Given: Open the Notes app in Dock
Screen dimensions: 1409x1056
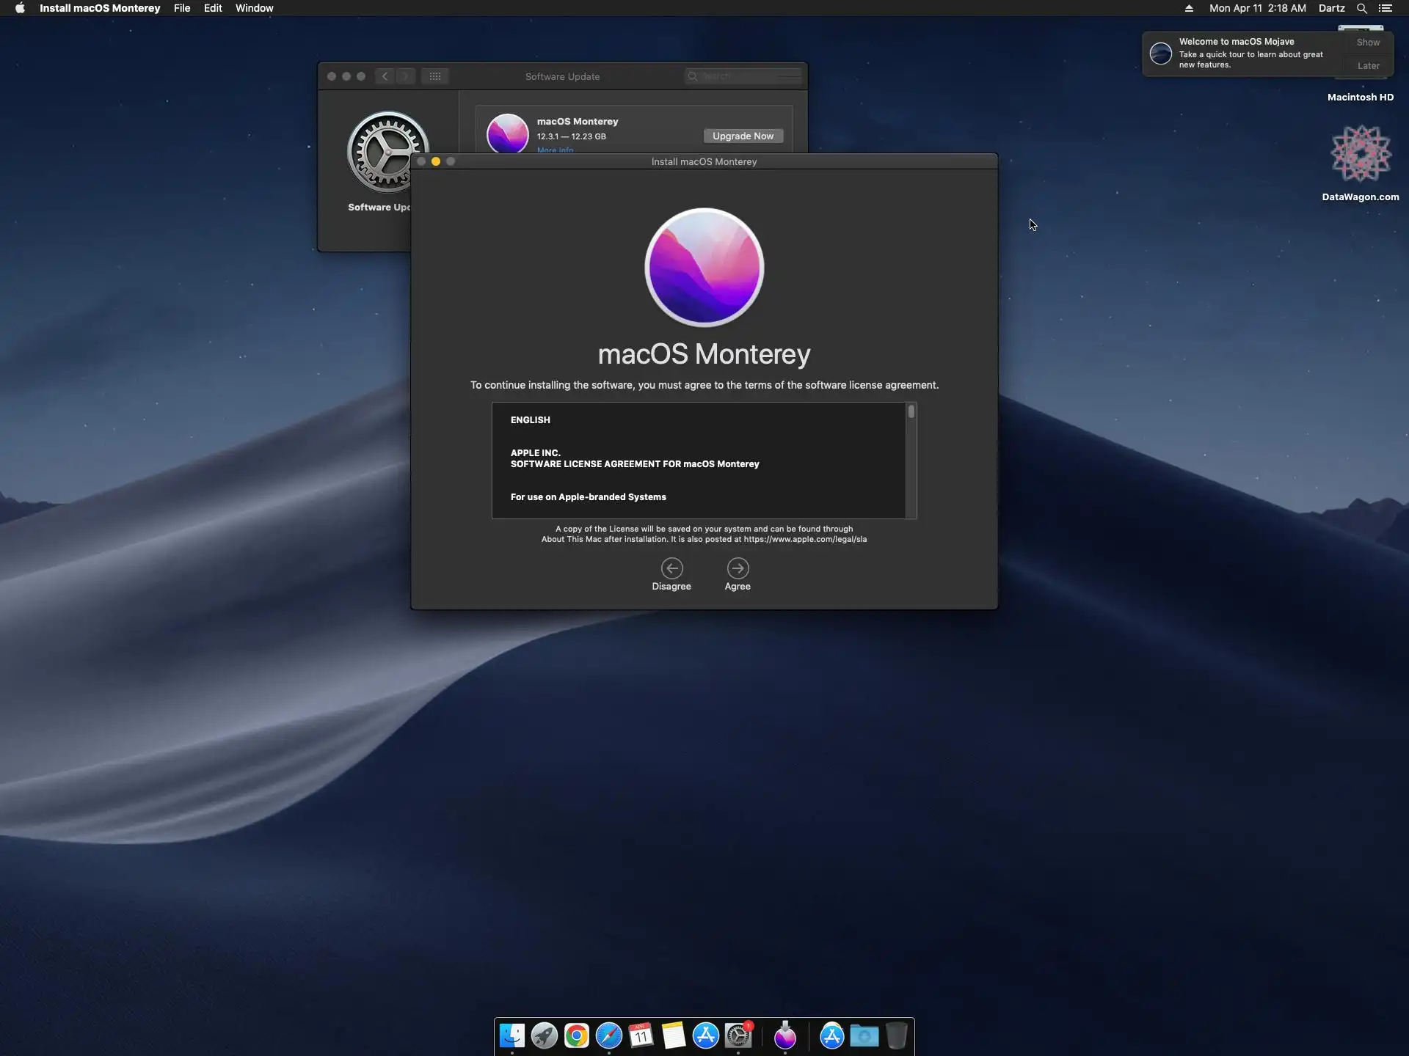Looking at the screenshot, I should (x=673, y=1035).
